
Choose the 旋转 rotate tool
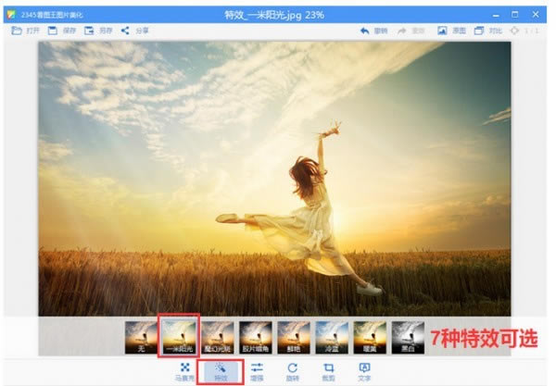293,372
